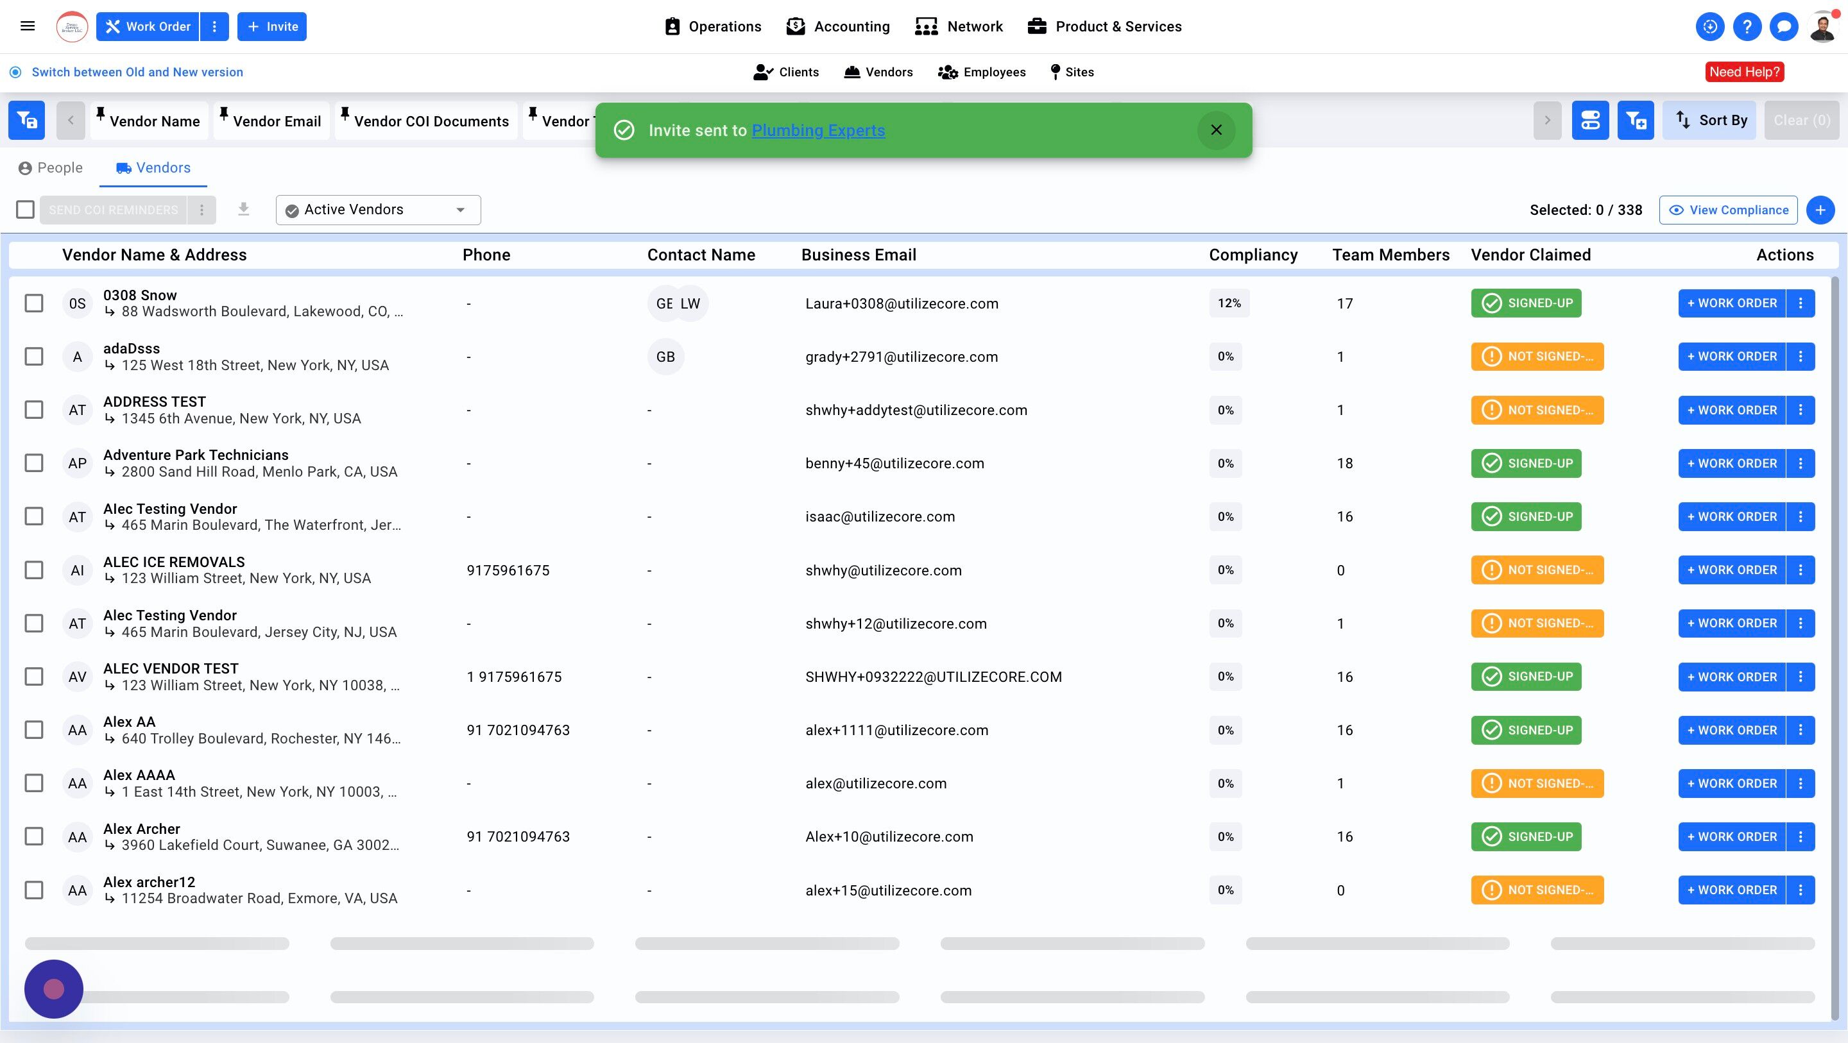This screenshot has width=1848, height=1043.
Task: Open the hamburger main menu
Action: click(x=27, y=26)
